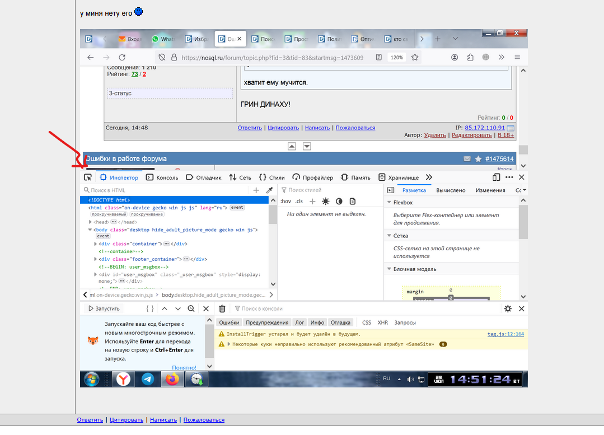Click the event badge on html element
604x435 pixels.
pos(237,207)
